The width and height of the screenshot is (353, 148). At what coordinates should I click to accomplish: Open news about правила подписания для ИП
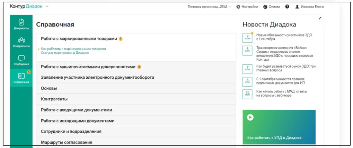click(x=281, y=81)
